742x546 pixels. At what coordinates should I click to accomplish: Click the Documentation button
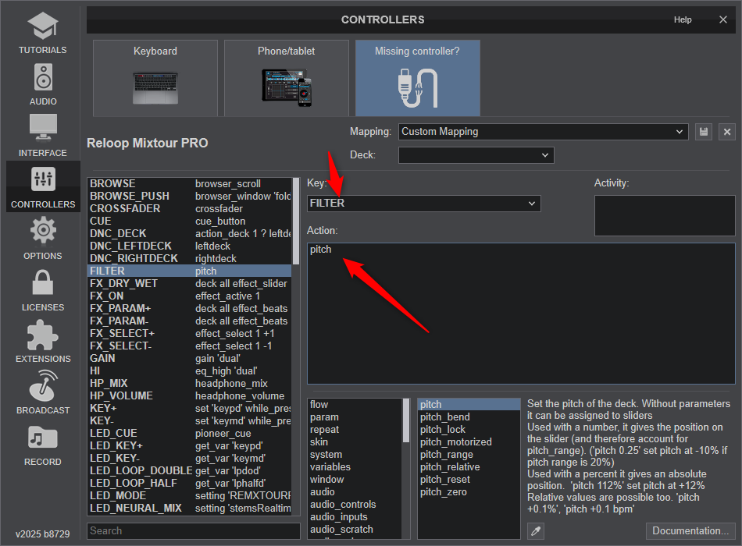pyautogui.click(x=690, y=531)
